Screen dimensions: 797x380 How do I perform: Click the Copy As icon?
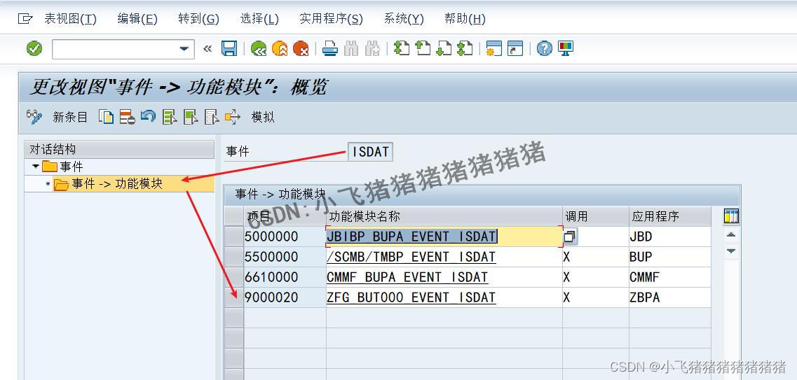point(106,117)
